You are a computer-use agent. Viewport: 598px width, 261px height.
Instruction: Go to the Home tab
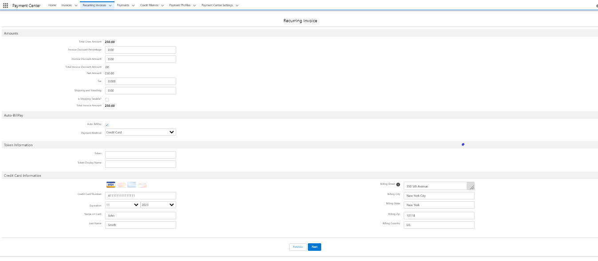pyautogui.click(x=52, y=5)
